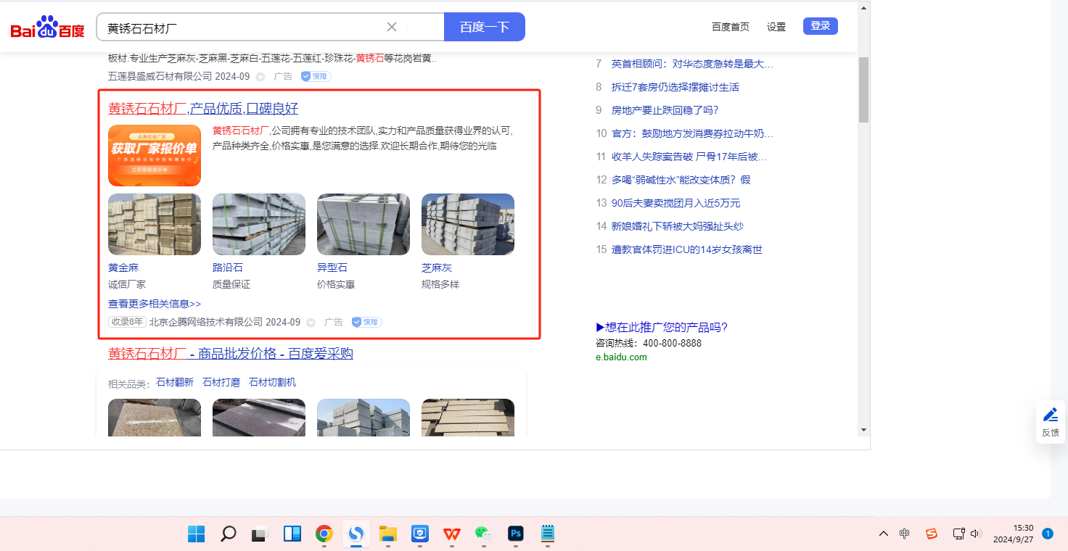Launch WPS Office from the taskbar
Viewport: 1068px width, 551px height.
point(451,534)
